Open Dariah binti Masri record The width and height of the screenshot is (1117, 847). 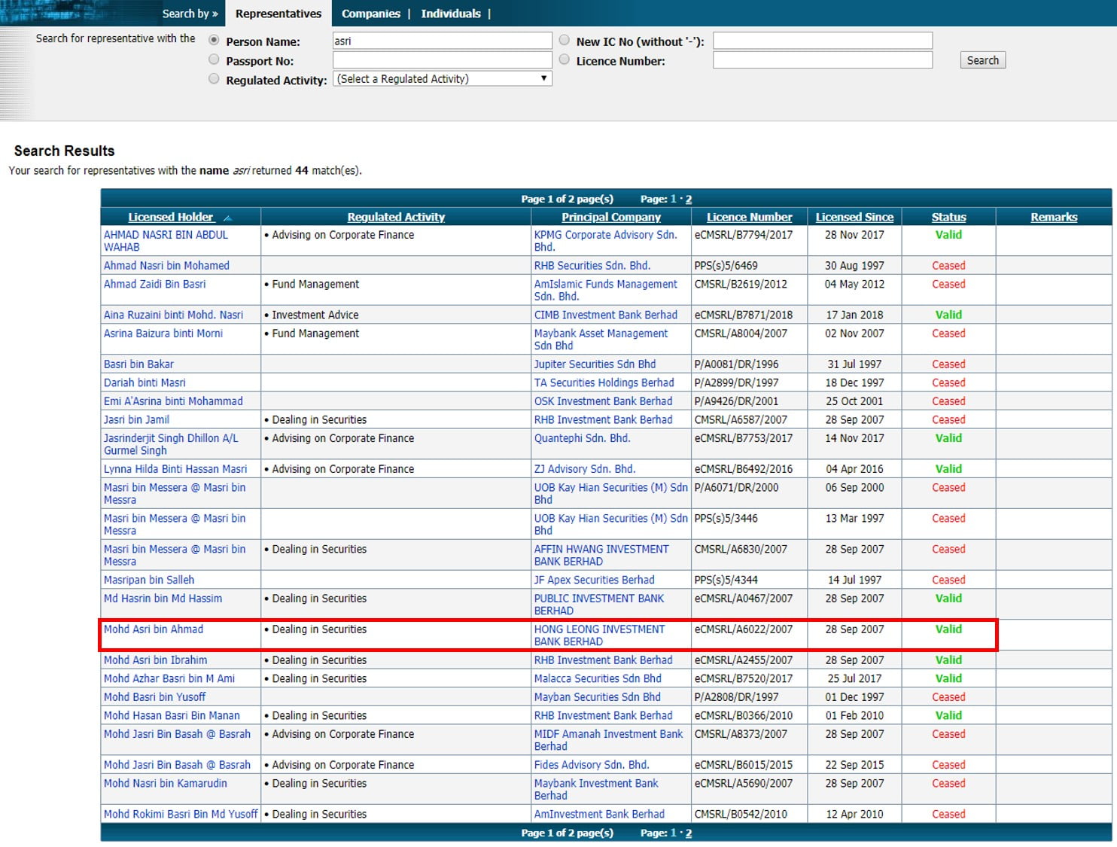(x=145, y=382)
